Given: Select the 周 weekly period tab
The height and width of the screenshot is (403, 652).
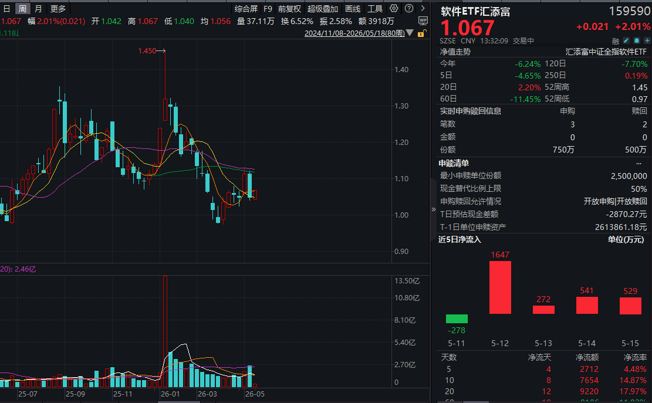Looking at the screenshot, I should pos(22,8).
